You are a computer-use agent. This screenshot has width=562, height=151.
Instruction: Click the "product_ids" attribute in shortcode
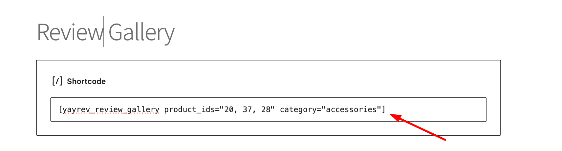[189, 109]
